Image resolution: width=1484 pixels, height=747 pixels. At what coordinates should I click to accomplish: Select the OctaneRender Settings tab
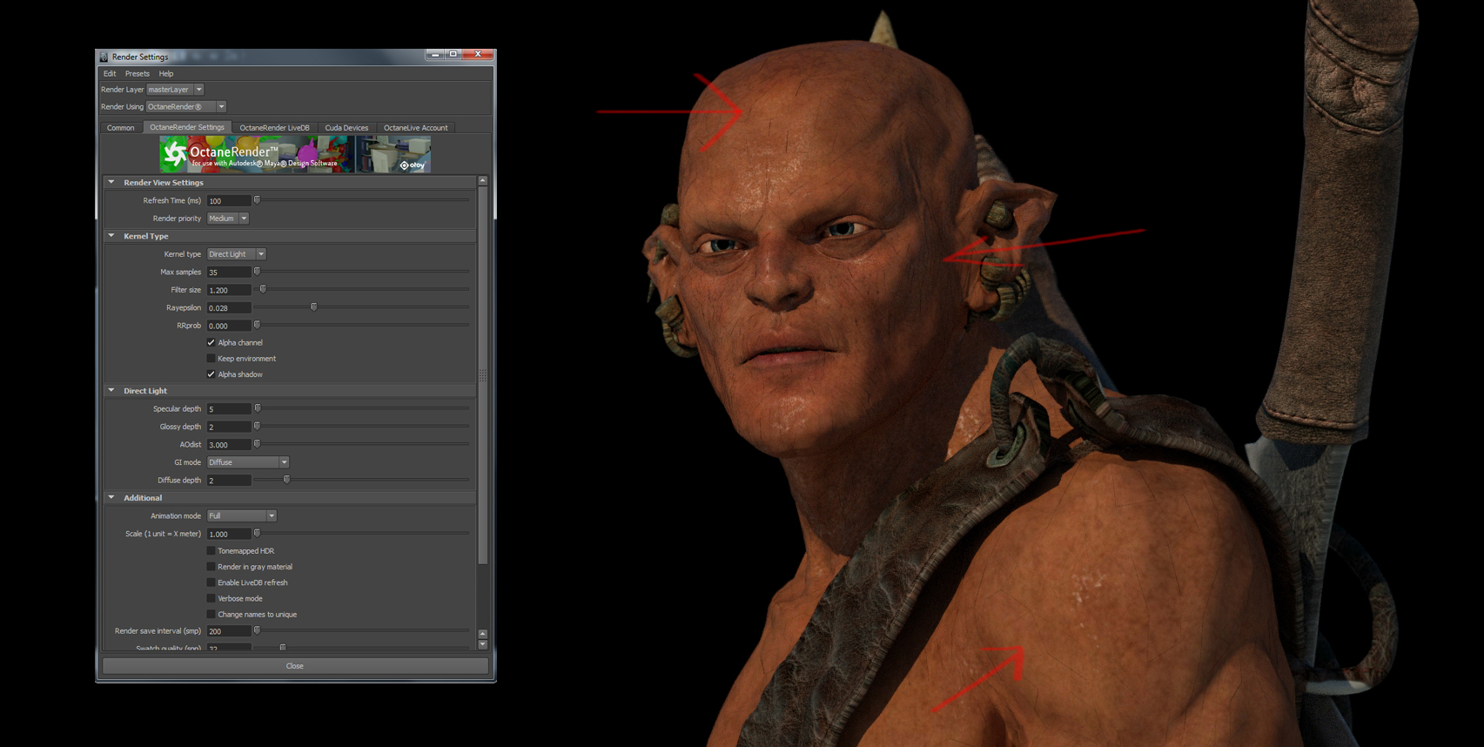tap(187, 127)
